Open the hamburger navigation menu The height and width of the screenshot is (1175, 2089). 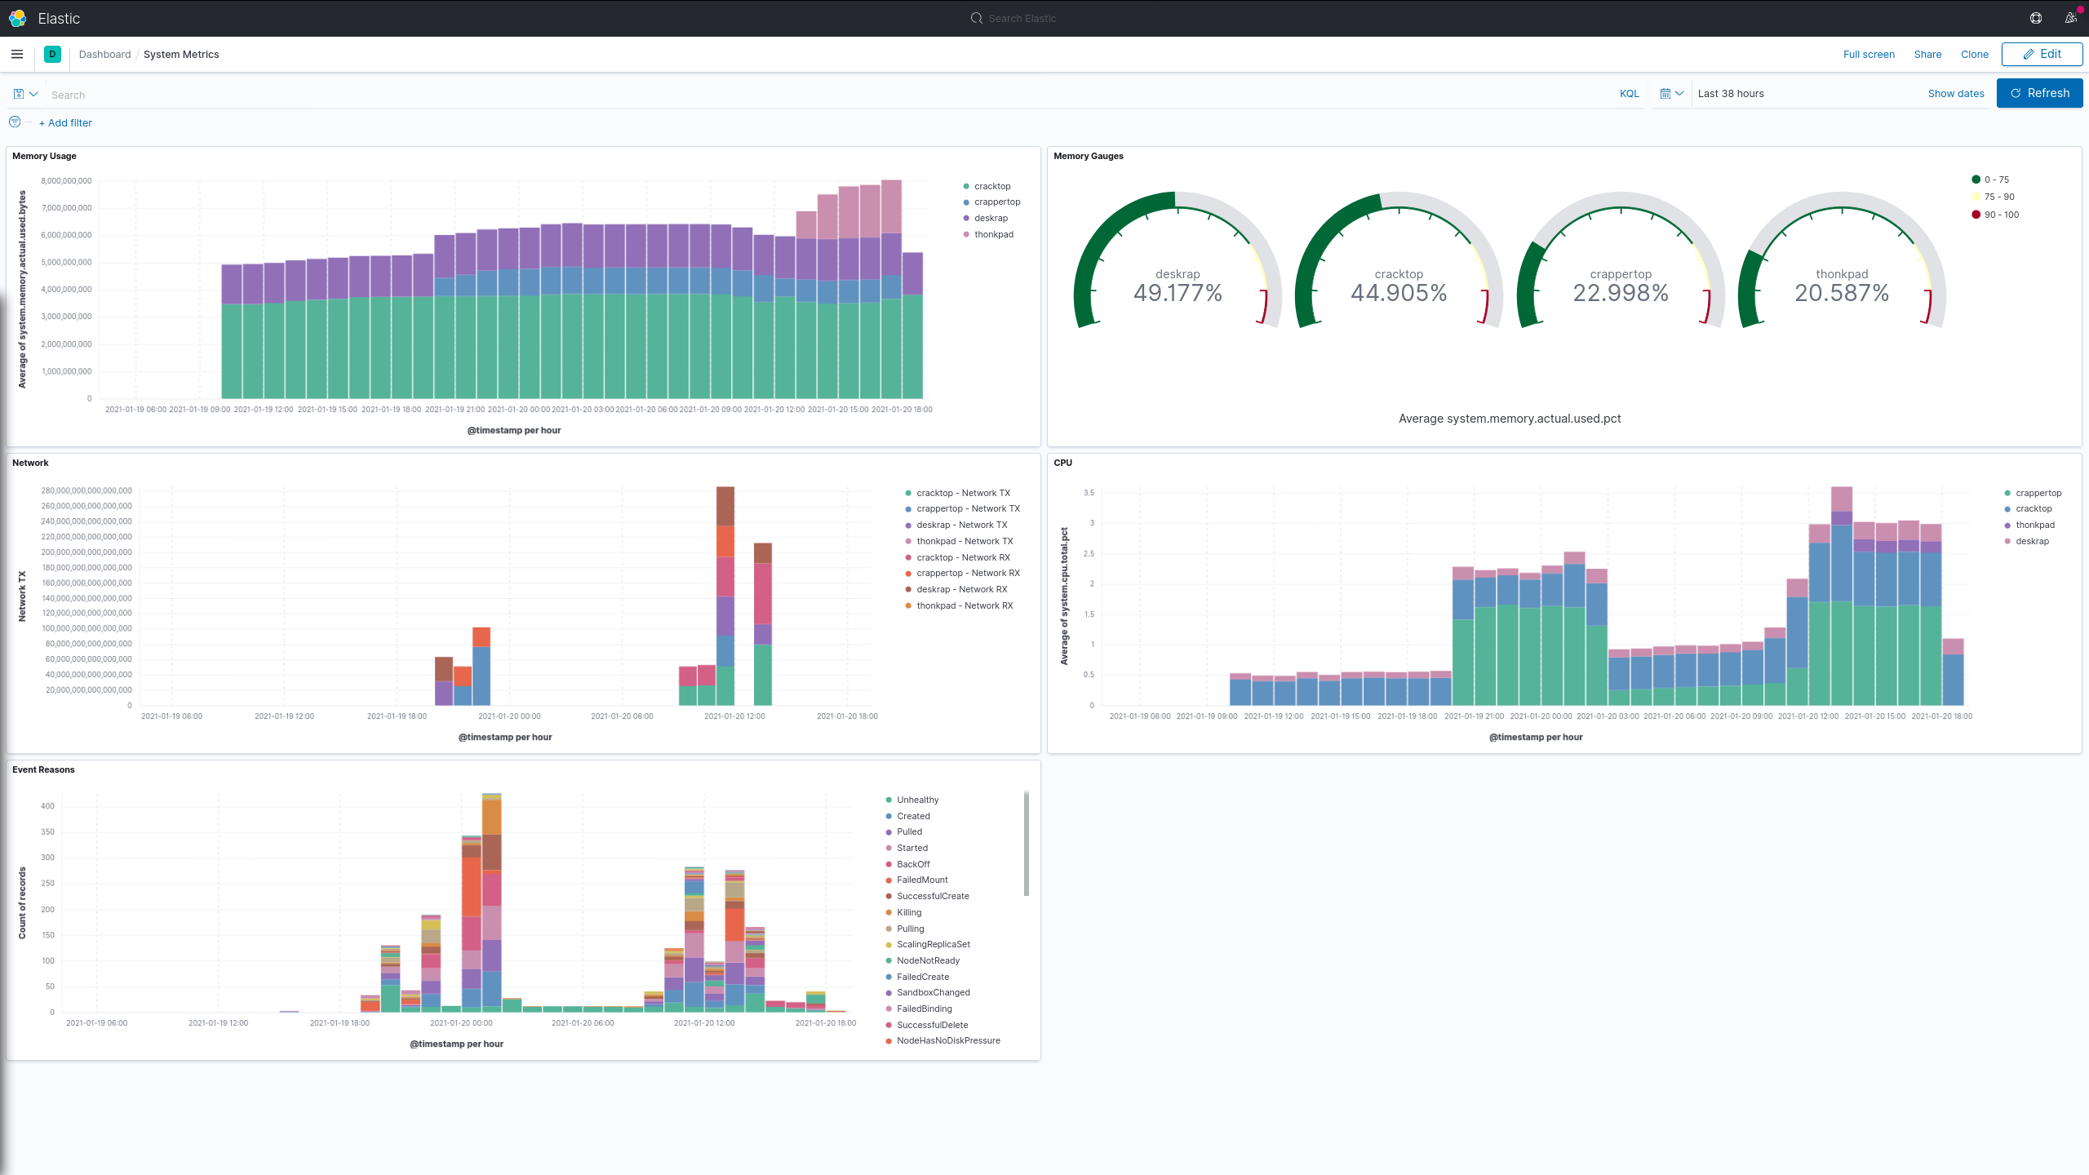[x=17, y=54]
